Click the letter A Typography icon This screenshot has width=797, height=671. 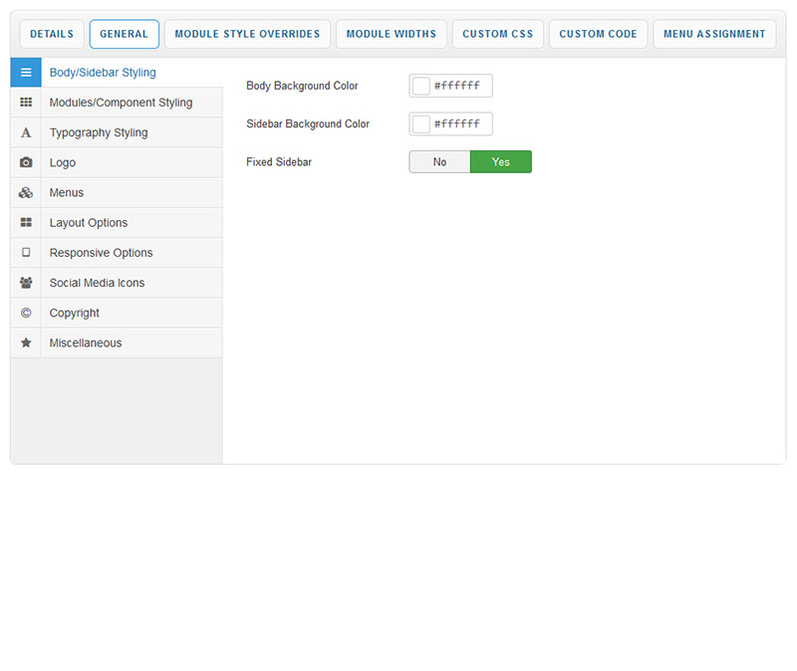[x=26, y=132]
